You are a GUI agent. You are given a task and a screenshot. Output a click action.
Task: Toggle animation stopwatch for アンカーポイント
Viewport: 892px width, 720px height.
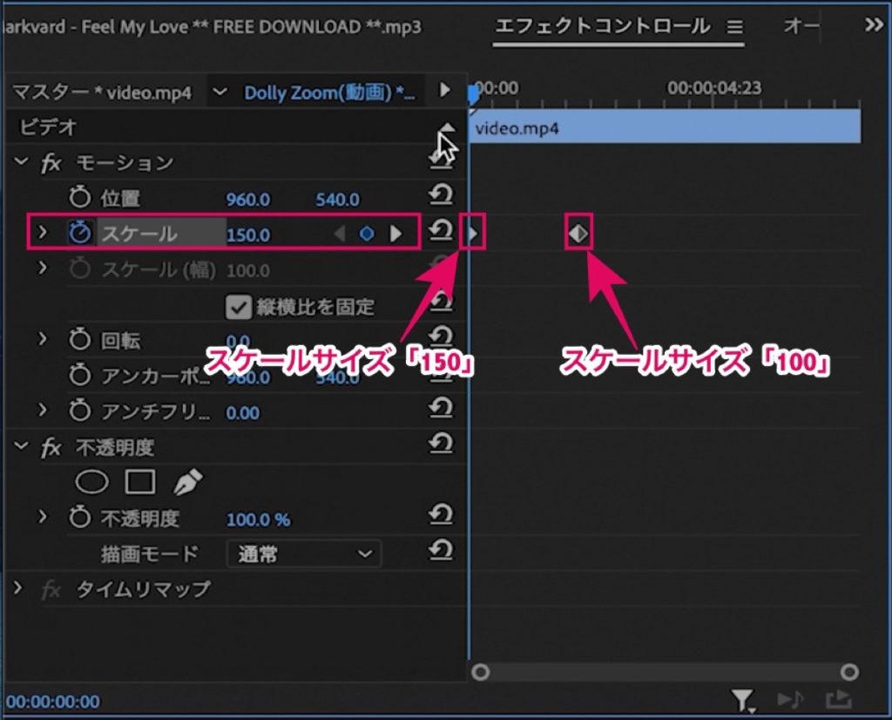(79, 375)
